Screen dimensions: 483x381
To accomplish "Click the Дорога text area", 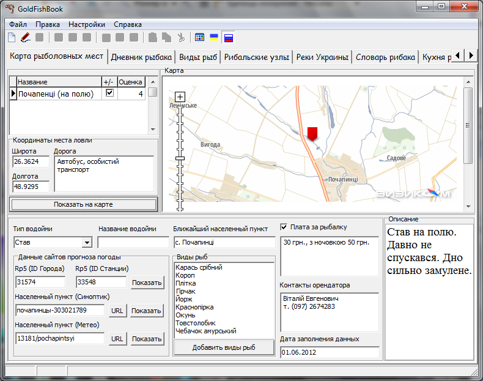I will [104, 174].
